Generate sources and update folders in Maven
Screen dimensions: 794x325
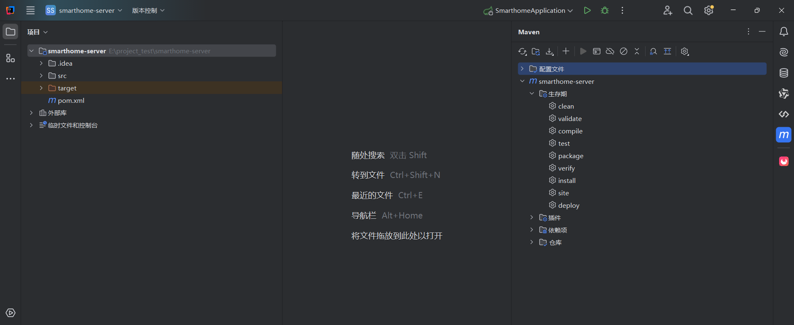(x=536, y=51)
